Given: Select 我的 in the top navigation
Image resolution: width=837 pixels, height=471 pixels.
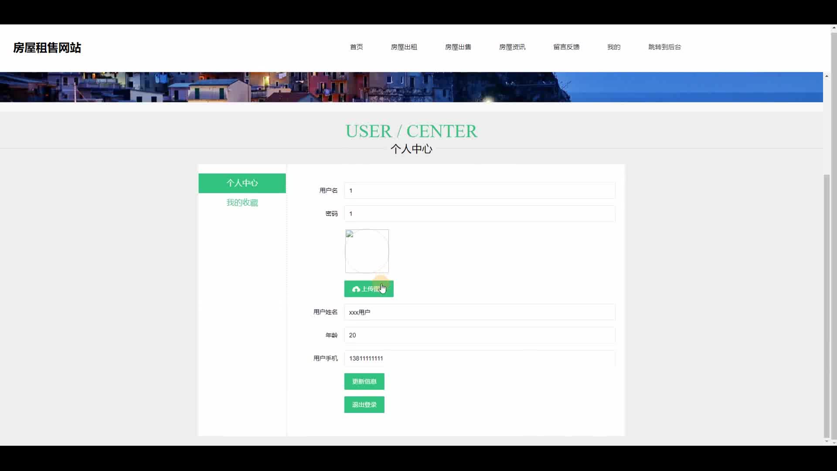Looking at the screenshot, I should pyautogui.click(x=613, y=47).
